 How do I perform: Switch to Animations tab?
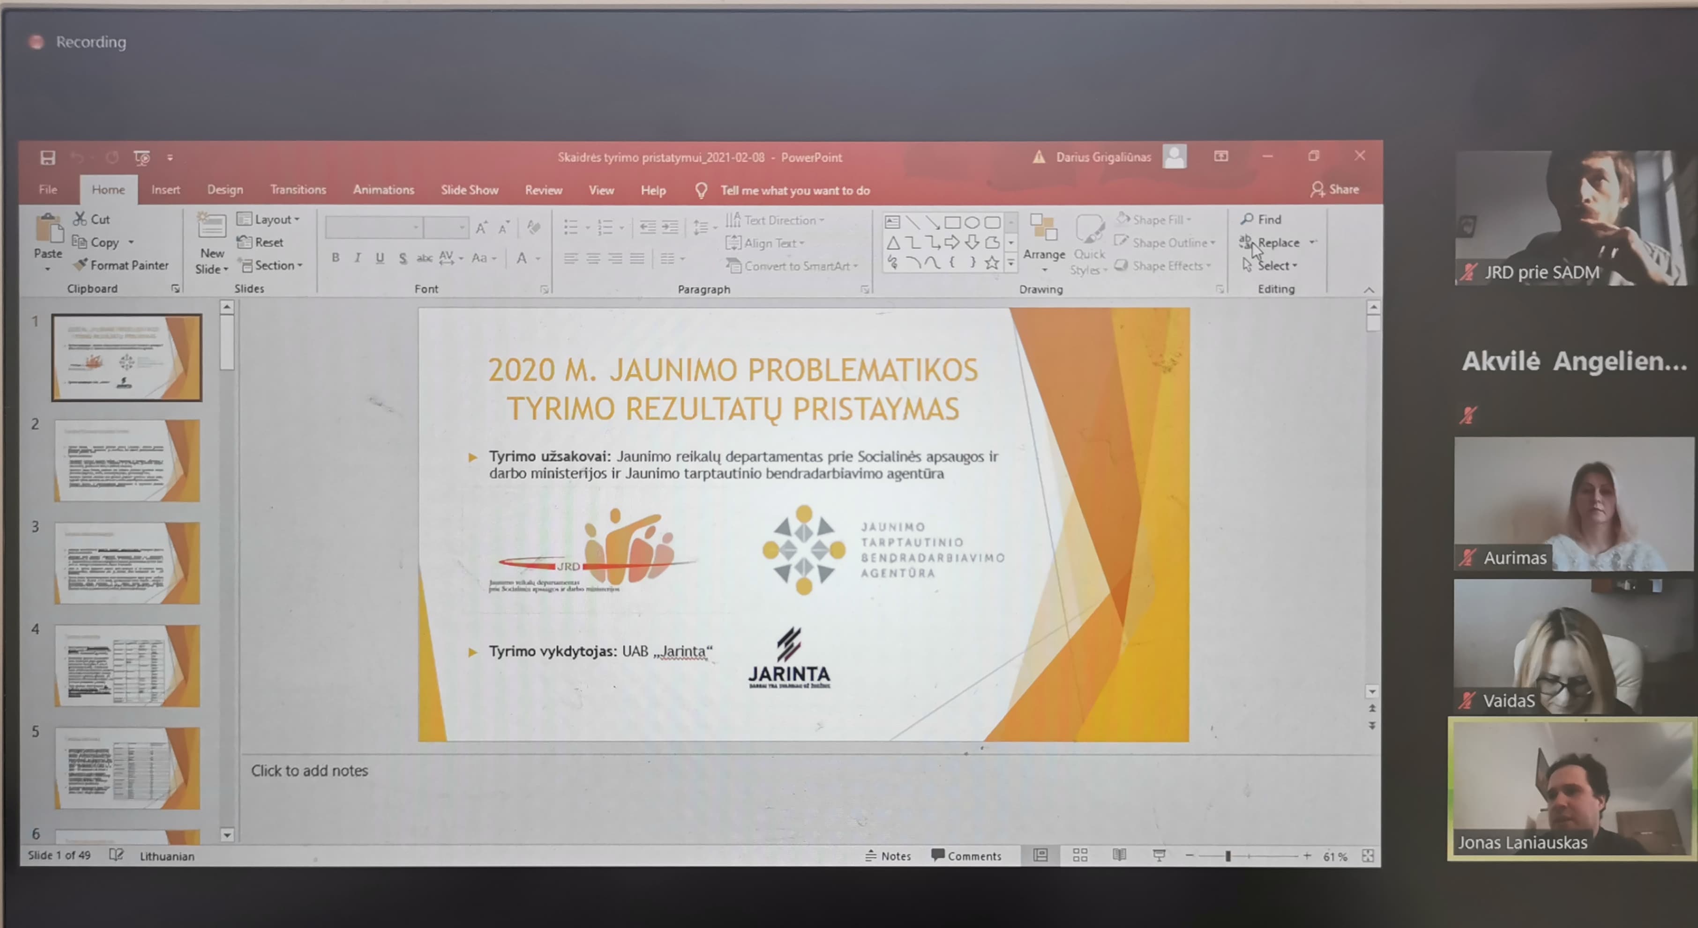[x=384, y=190]
